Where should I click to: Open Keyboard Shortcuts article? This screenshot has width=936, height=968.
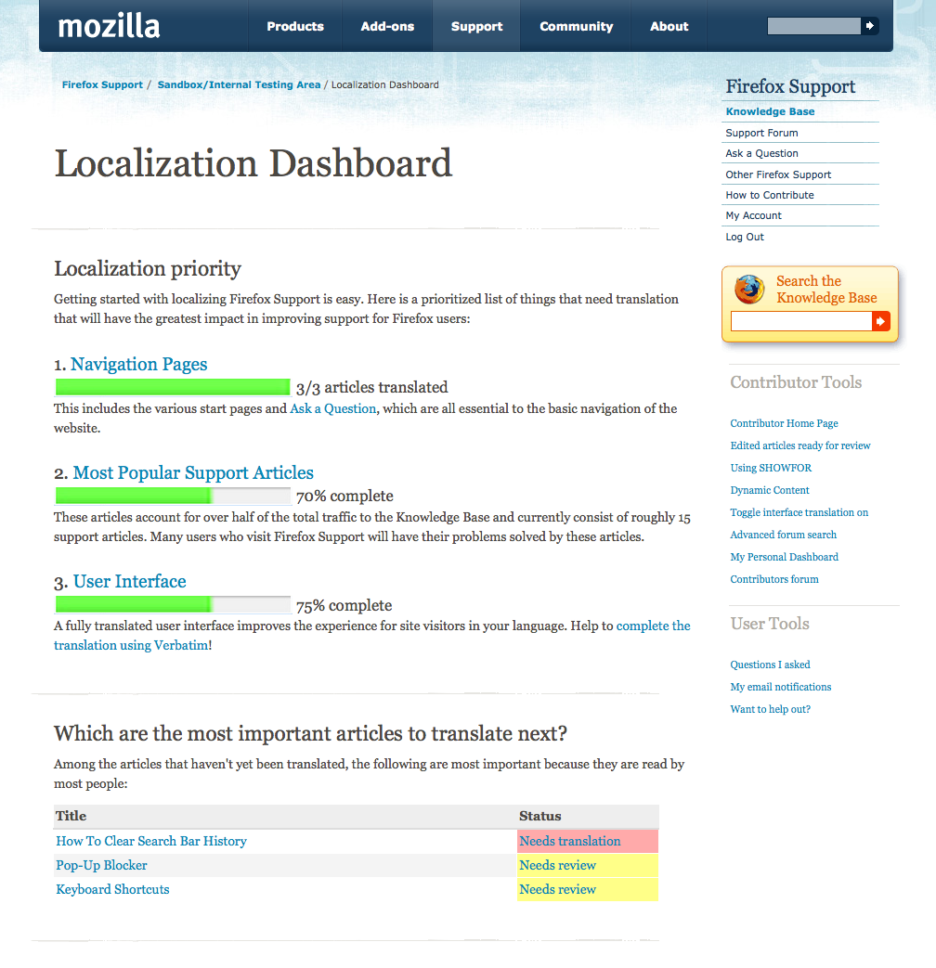pyautogui.click(x=112, y=890)
